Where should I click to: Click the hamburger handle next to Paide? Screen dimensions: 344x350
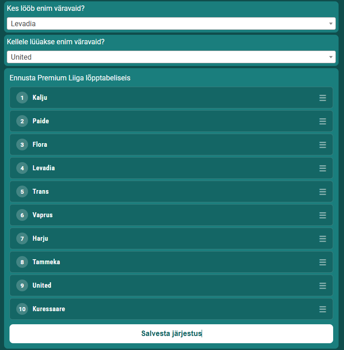click(322, 121)
